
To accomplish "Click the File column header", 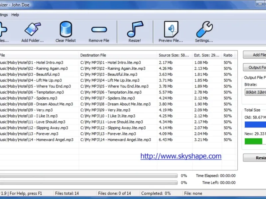I will (x=39, y=55).
